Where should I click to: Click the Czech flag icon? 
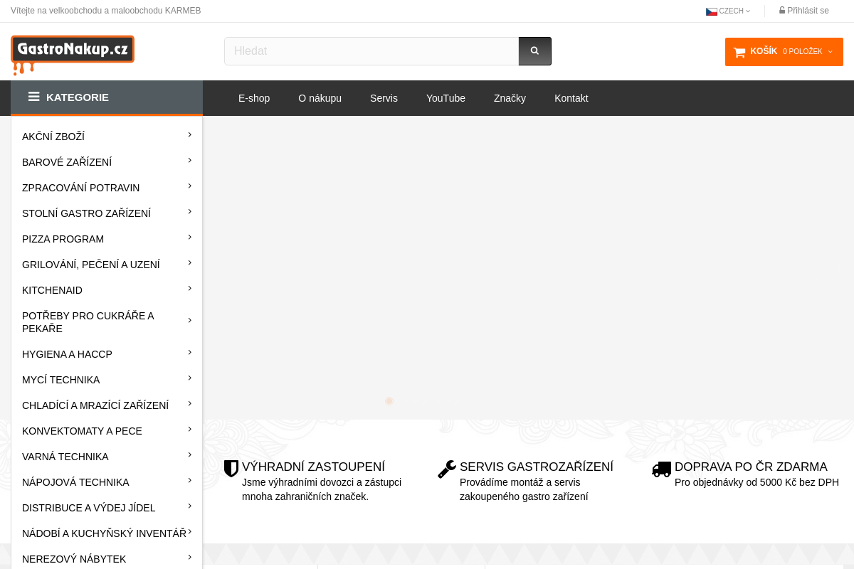coord(711,11)
